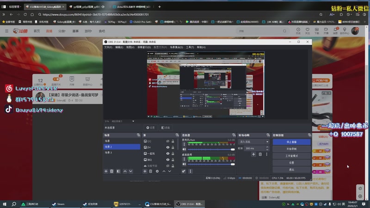This screenshot has width=370, height=208.
Task: Open OBS 视图(V) menu
Action: coord(130,47)
